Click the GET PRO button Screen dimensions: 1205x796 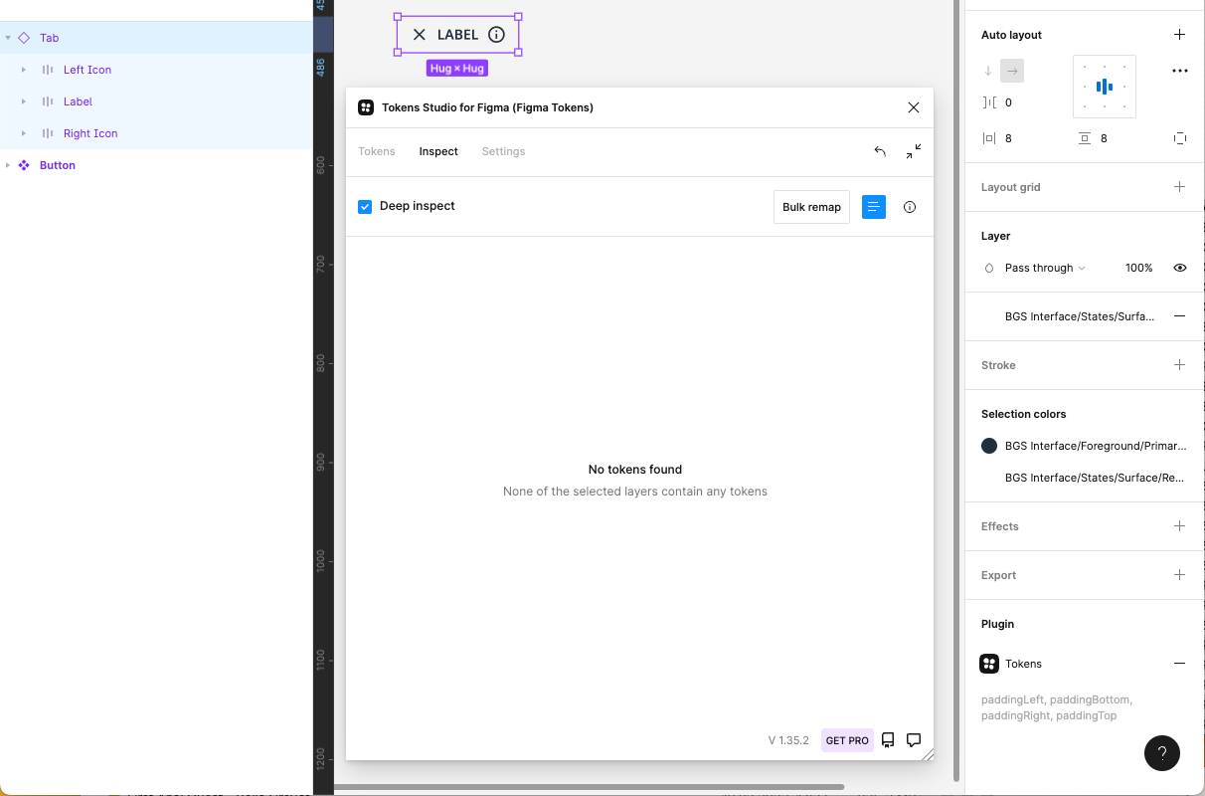847,740
